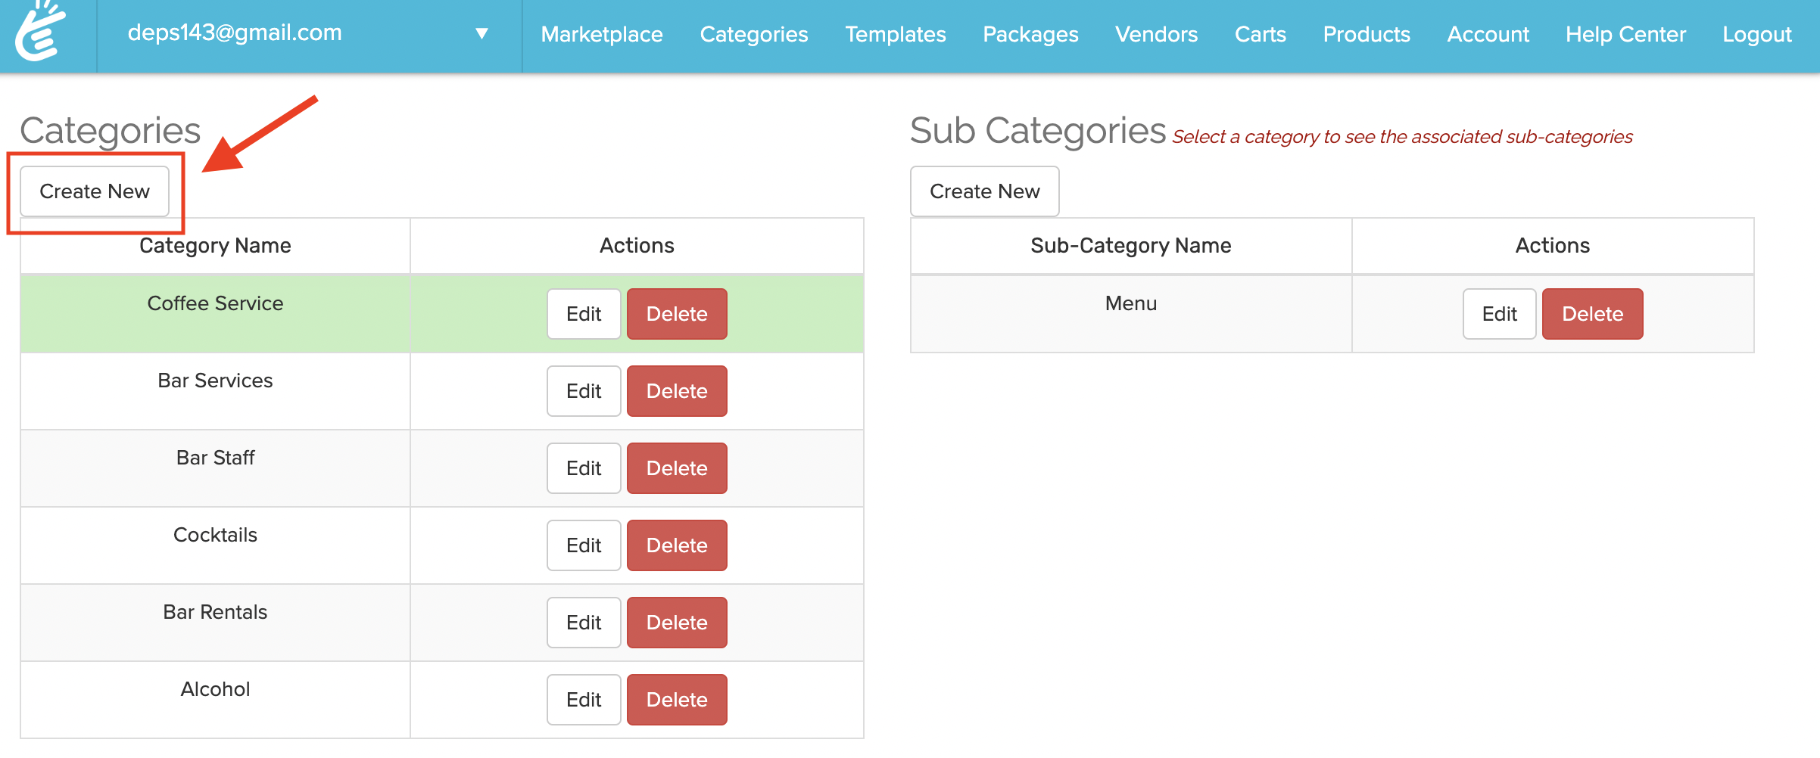Open the Packages nav item
Viewport: 1820px width, 758px height.
point(1030,34)
